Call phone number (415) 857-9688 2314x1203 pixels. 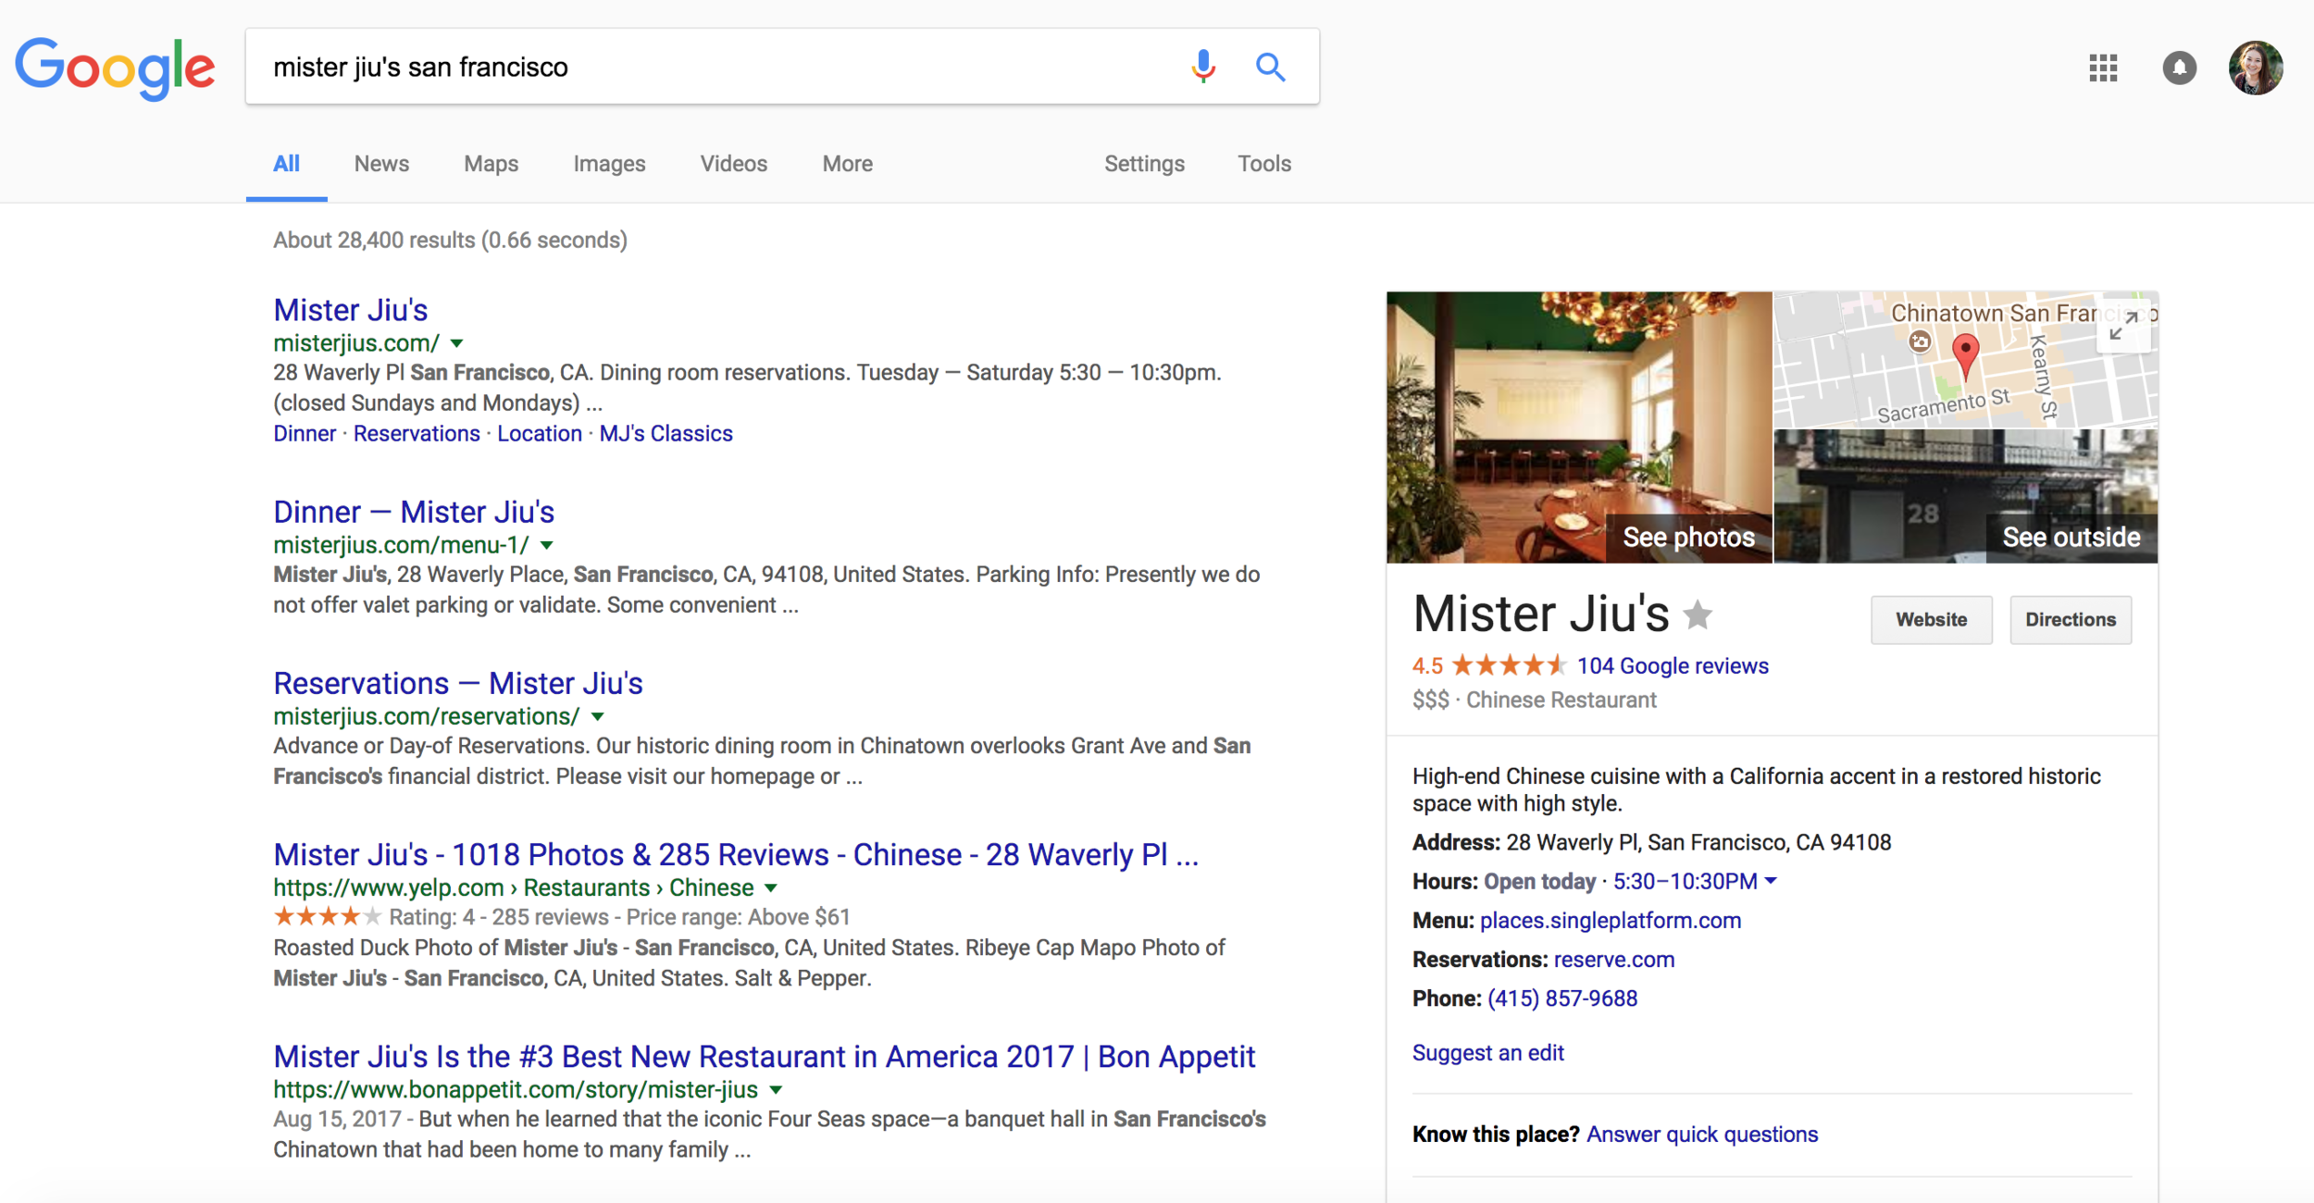click(1562, 998)
